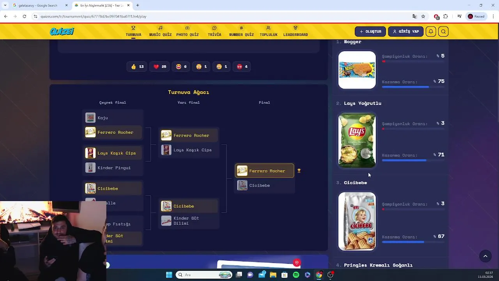Open the media controls icon in toolbar
Image resolution: width=499 pixels, height=281 pixels.
coord(460,16)
